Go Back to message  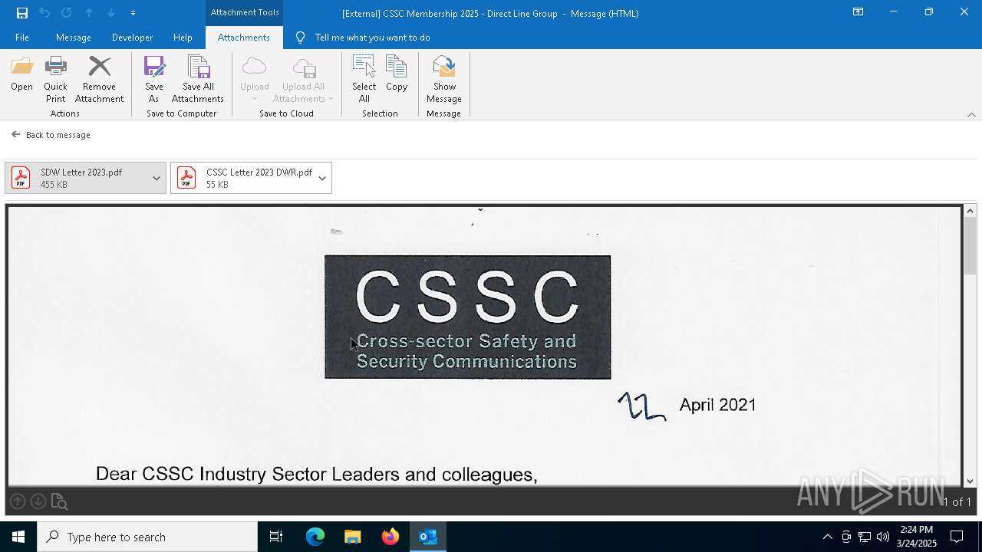pos(51,135)
